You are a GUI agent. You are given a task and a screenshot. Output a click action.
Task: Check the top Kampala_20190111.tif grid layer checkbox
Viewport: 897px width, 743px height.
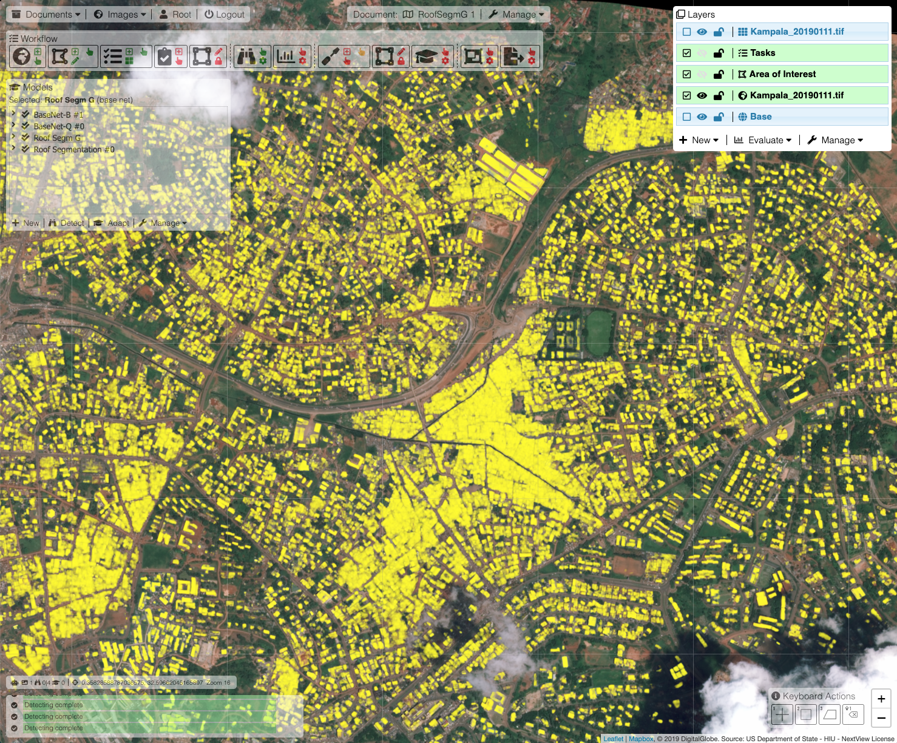point(687,32)
